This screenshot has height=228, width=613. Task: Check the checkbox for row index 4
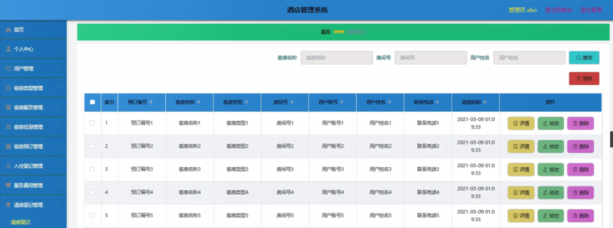pyautogui.click(x=92, y=192)
